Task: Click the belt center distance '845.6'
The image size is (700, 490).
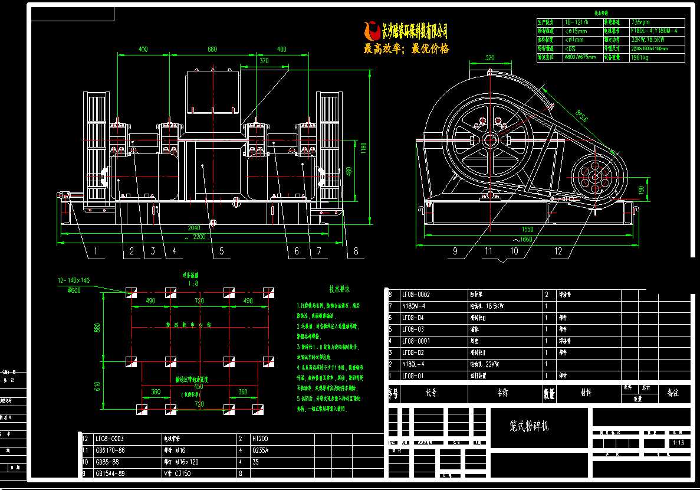Action: 581,115
